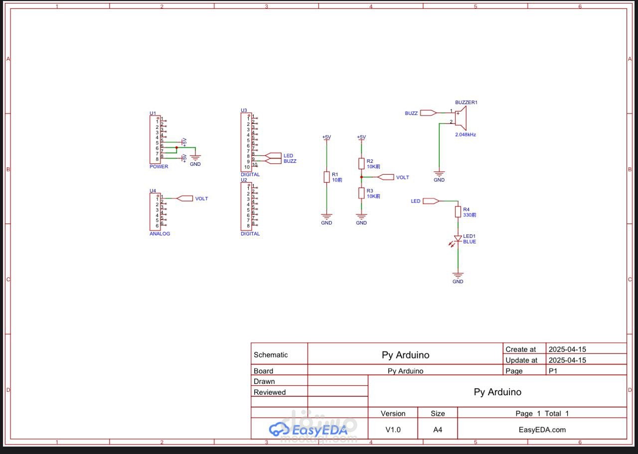The width and height of the screenshot is (638, 454).
Task: Click the +5V power flag above R2
Action: click(x=361, y=138)
